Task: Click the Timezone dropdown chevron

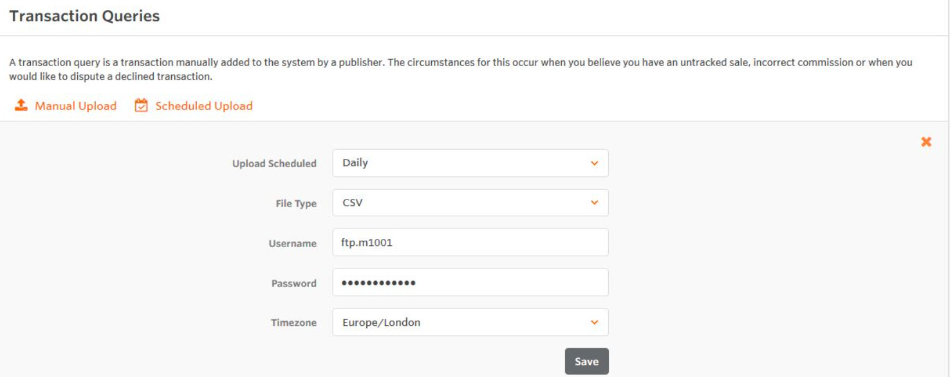Action: (x=594, y=322)
